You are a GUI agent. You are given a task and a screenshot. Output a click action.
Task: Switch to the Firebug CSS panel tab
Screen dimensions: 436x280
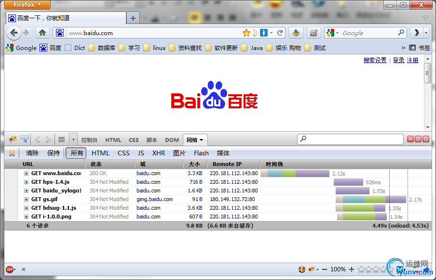tap(134, 140)
